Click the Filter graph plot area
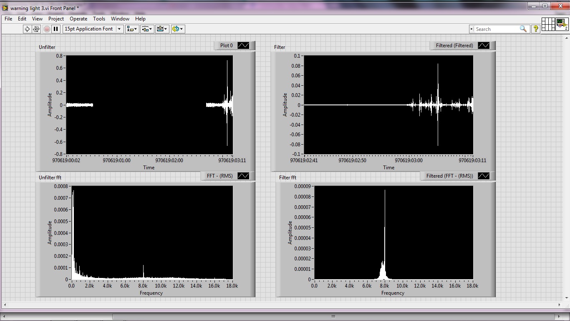The width and height of the screenshot is (570, 321). pyautogui.click(x=388, y=105)
